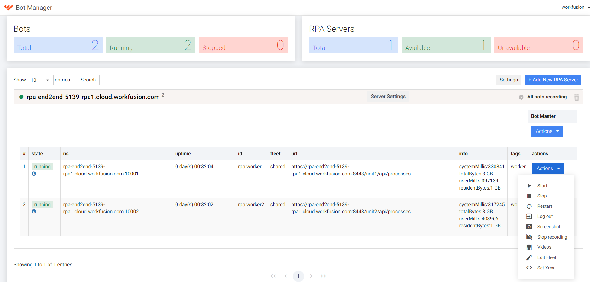The image size is (590, 282).
Task: Select Screenshot from the actions menu
Action: pos(549,227)
